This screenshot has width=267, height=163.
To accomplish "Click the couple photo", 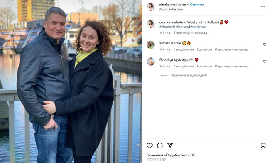I will (x=71, y=81).
